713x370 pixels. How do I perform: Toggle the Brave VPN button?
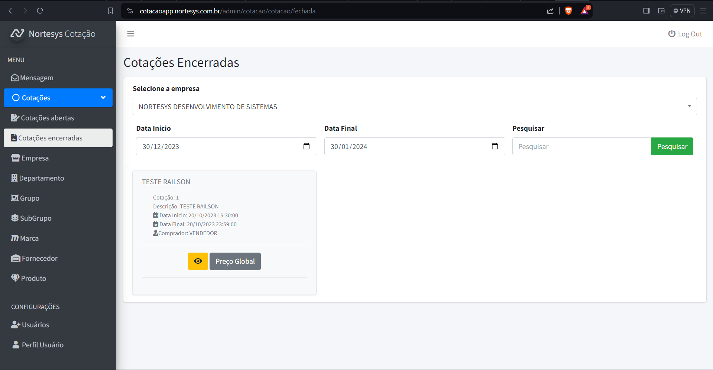(682, 11)
